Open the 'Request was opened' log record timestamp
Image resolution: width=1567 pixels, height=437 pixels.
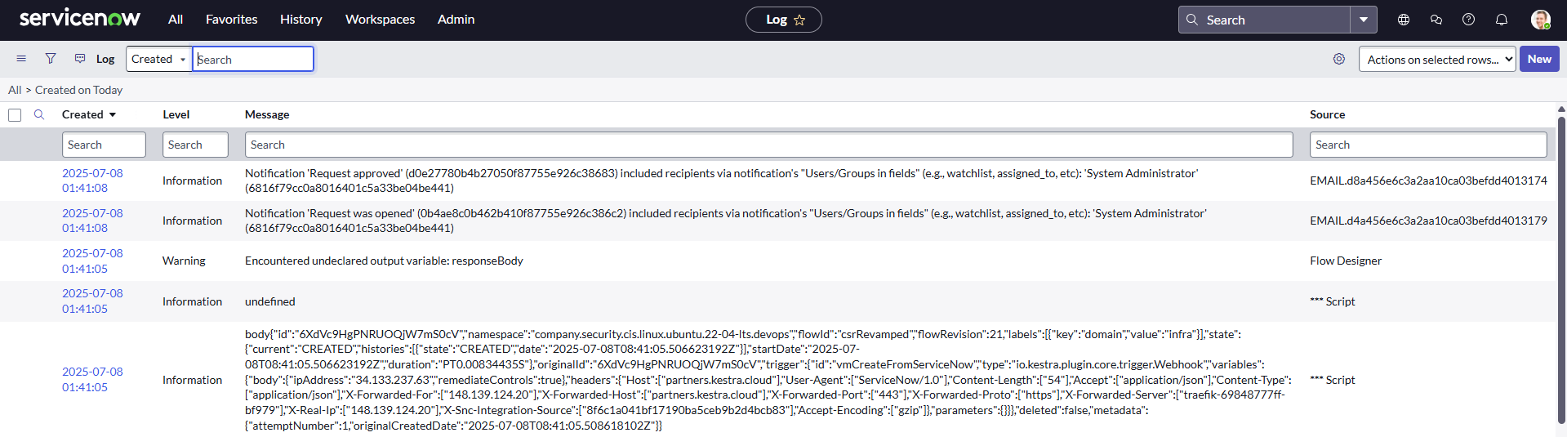point(92,221)
